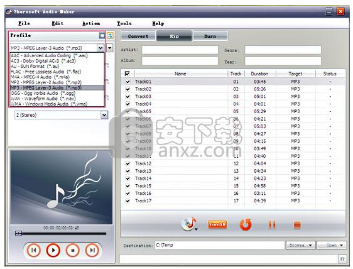Select AC3 - Dolby Digital AC-3 format
This screenshot has width=353, height=269.
click(x=57, y=61)
